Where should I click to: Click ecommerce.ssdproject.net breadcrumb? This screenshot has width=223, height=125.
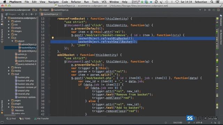[x=16, y=10]
